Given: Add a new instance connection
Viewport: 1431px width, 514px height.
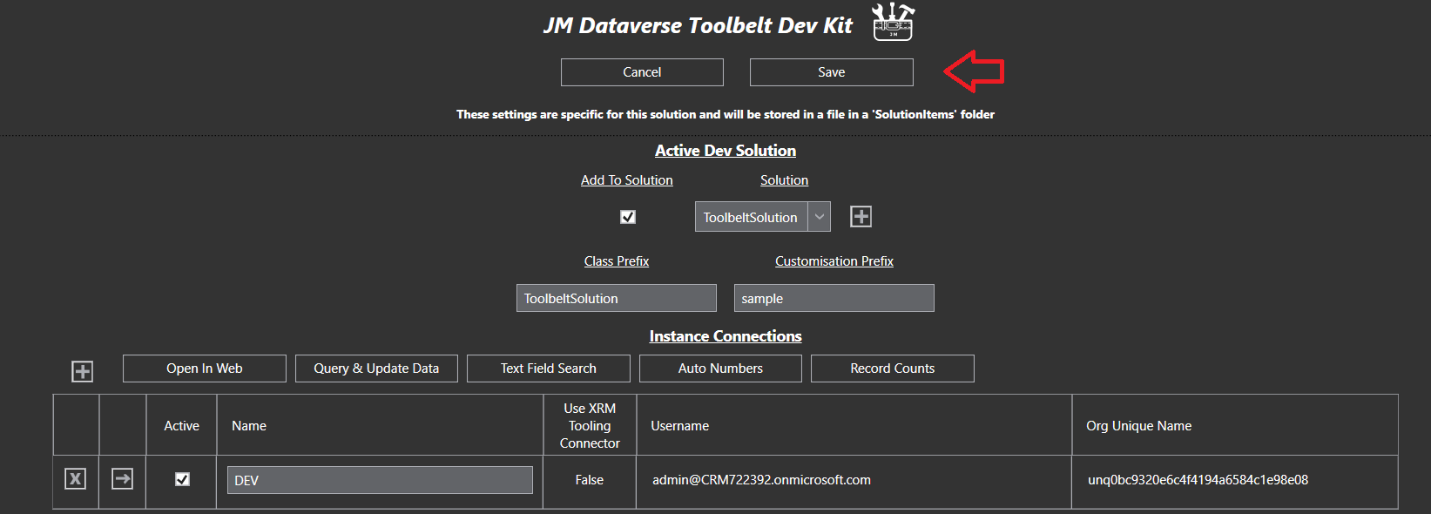Looking at the screenshot, I should click(82, 372).
